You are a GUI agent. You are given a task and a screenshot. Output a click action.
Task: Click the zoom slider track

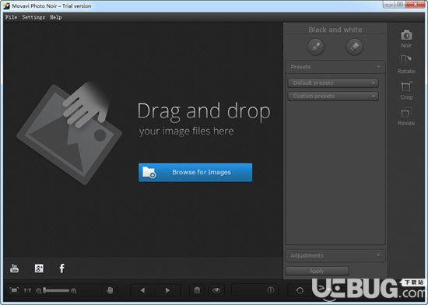[x=56, y=290]
